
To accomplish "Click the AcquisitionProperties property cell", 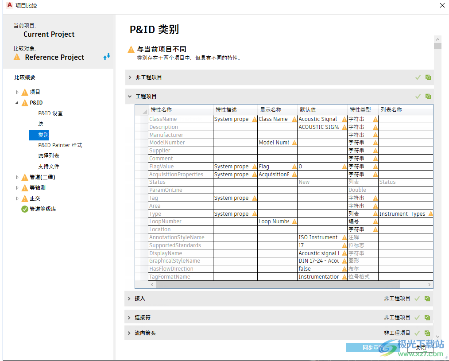I will click(181, 175).
